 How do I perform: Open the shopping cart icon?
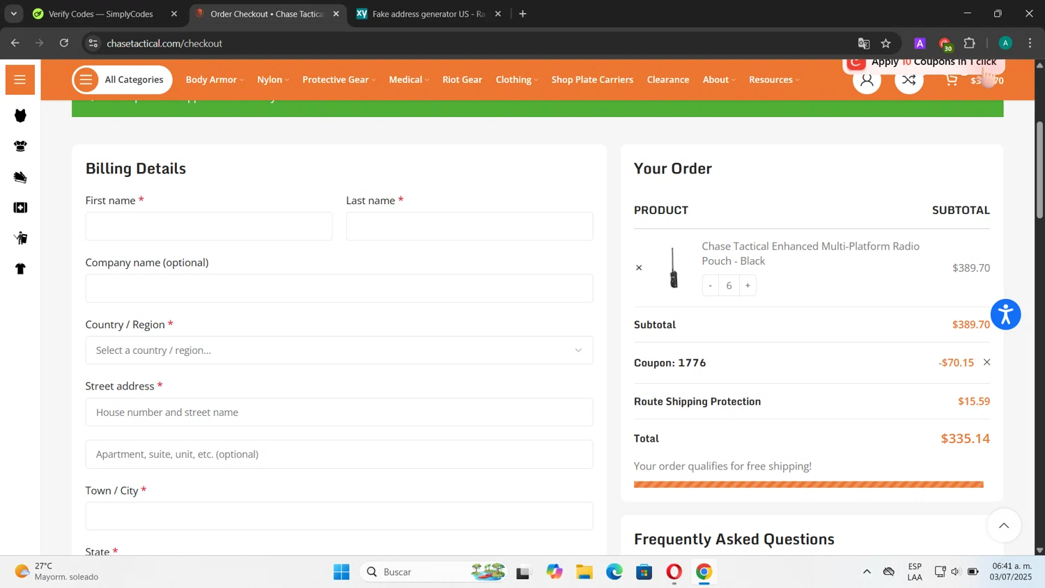[x=952, y=80]
